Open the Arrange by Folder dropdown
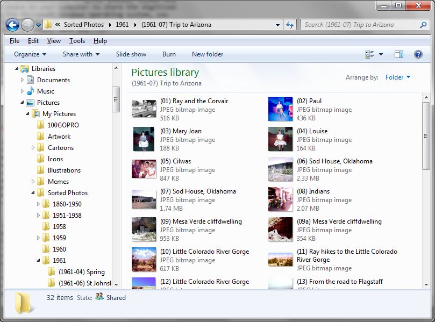The image size is (435, 322). pos(398,77)
